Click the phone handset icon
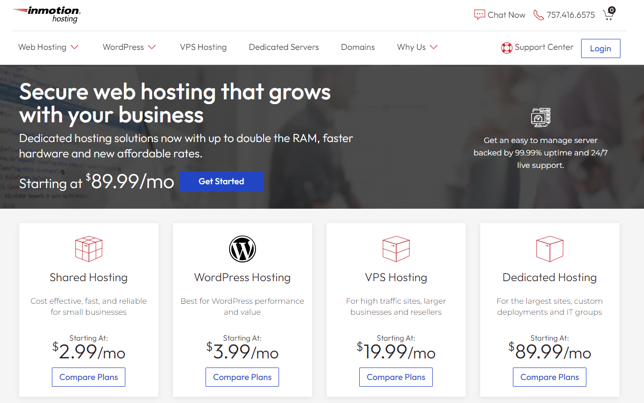The height and width of the screenshot is (403, 644). [x=538, y=15]
